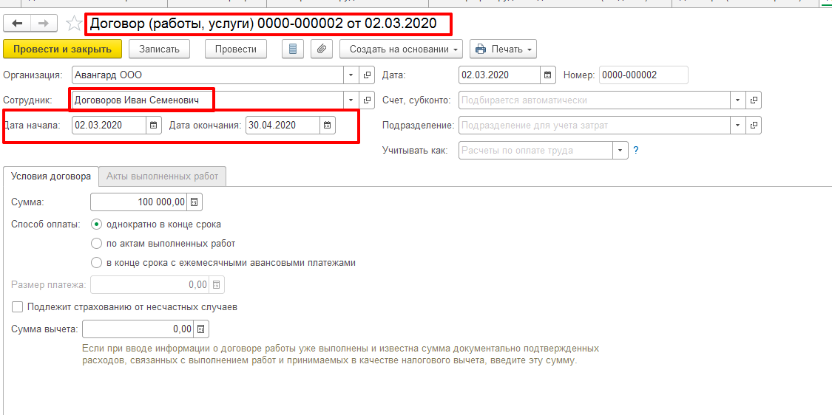Open the document movements report icon
This screenshot has height=415, width=832.
click(294, 49)
